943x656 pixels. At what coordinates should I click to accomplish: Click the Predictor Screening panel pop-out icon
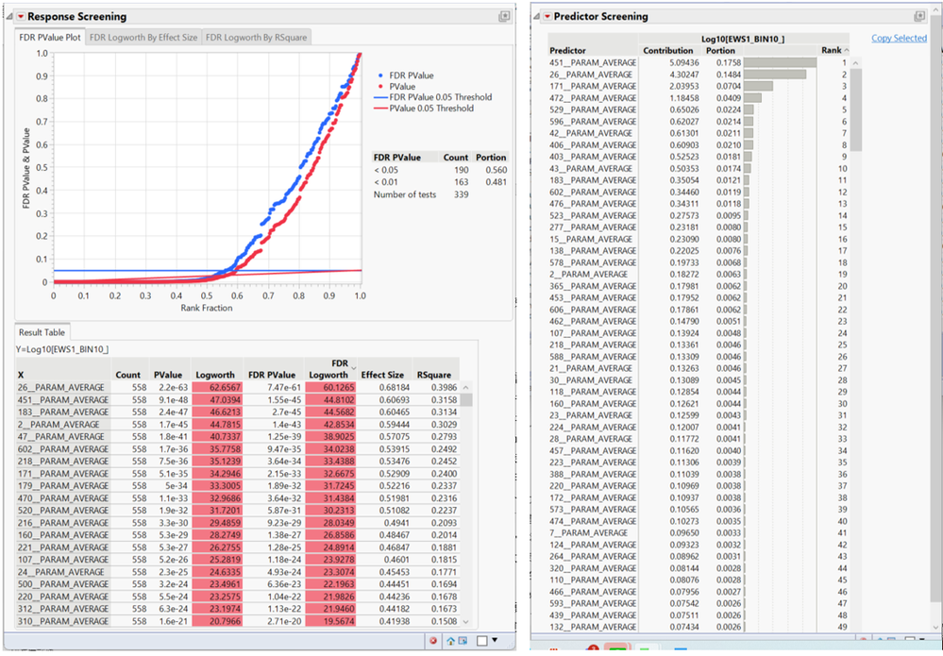pos(918,16)
